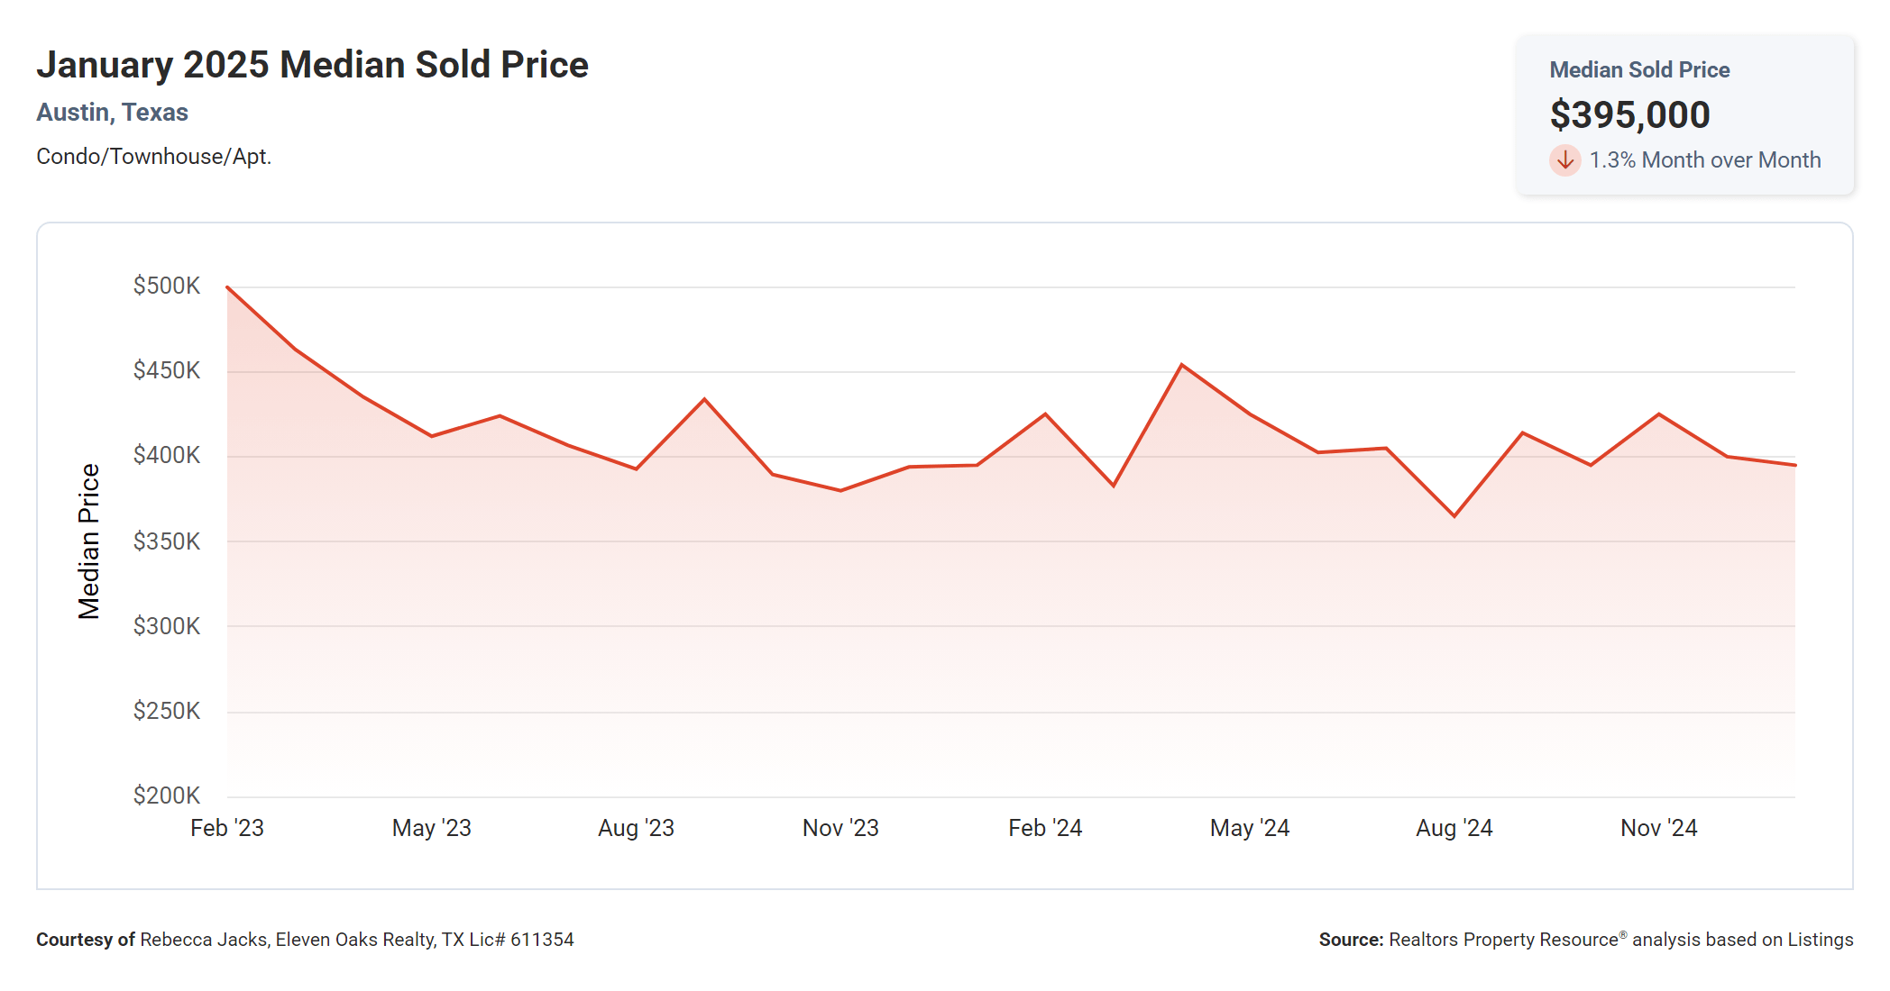The height and width of the screenshot is (991, 1890).
Task: Click the Feb '23 starting peak of line
Action: [x=227, y=287]
